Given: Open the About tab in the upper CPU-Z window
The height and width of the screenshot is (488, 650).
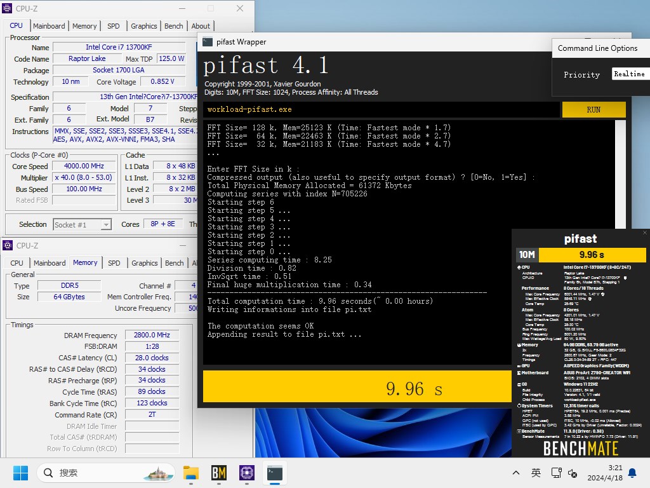Looking at the screenshot, I should click(x=201, y=25).
